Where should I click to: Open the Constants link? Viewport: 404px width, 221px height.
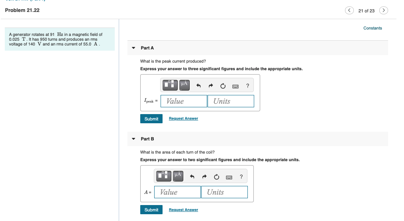point(373,28)
